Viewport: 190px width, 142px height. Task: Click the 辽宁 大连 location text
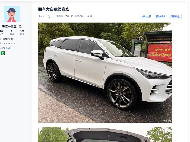(8, 39)
